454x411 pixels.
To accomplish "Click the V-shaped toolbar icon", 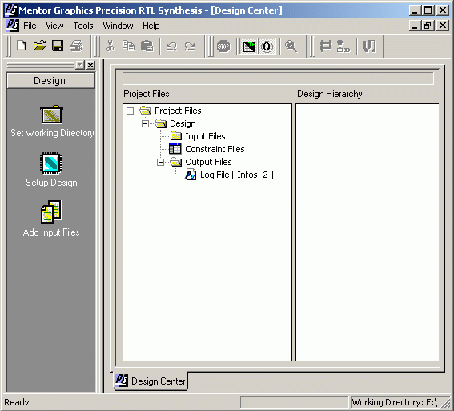I will pyautogui.click(x=369, y=46).
